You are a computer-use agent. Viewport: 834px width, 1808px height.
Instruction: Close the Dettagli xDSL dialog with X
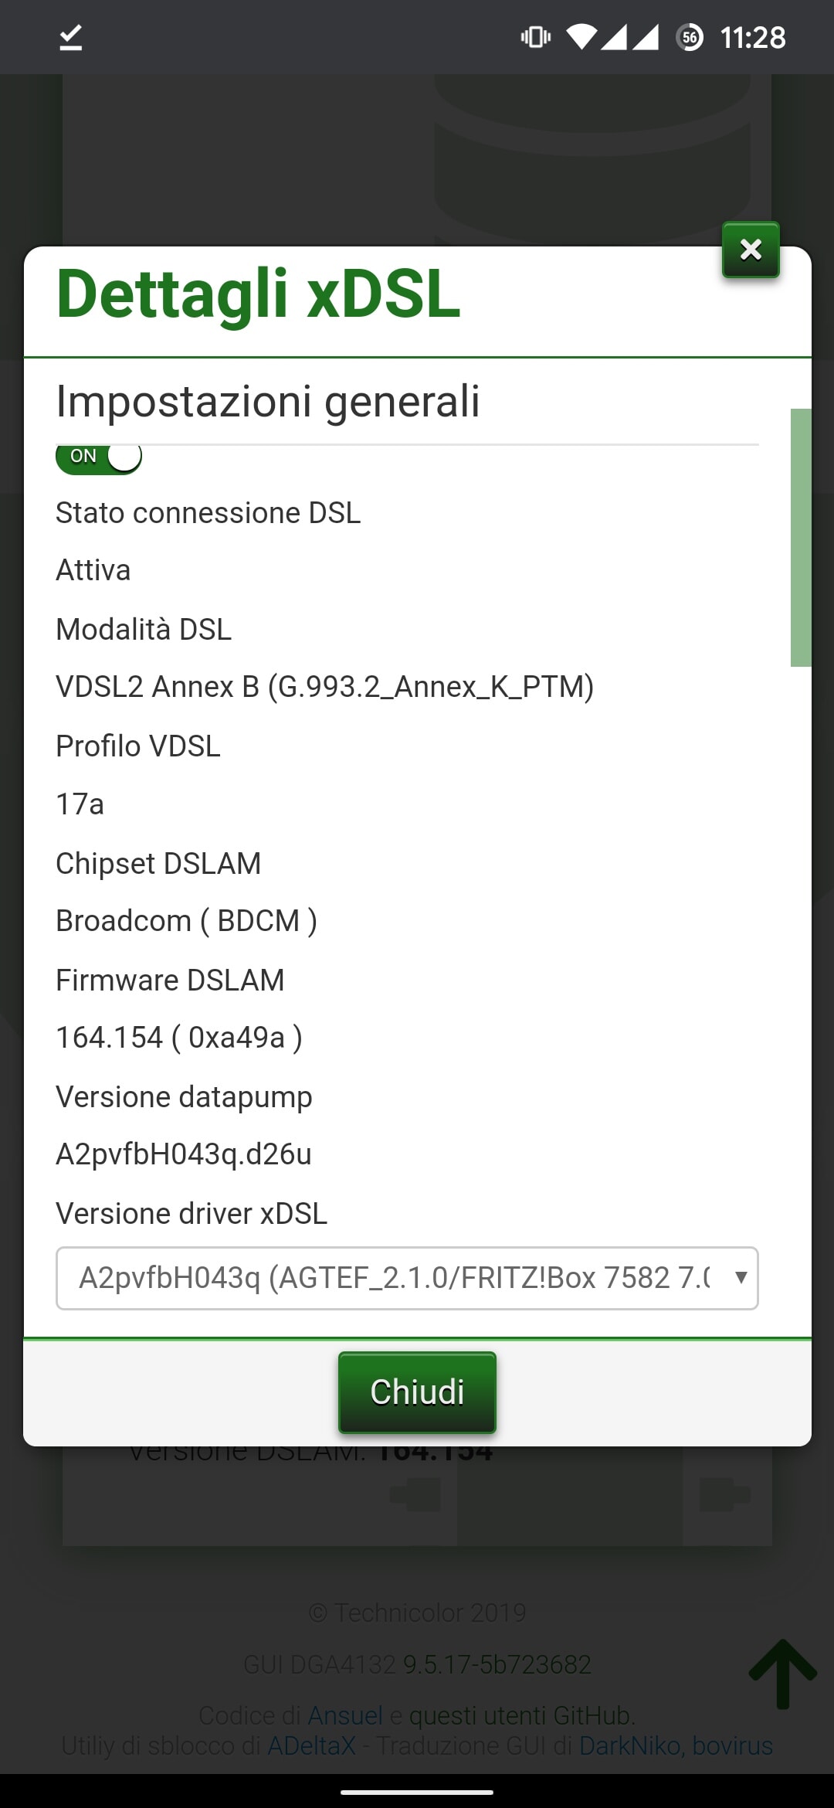point(751,250)
